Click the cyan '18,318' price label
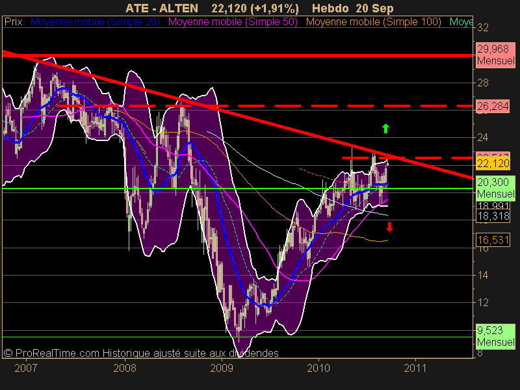This screenshot has width=520, height=390. [x=493, y=216]
